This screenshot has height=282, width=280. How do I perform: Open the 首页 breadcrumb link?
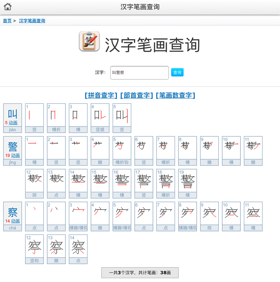point(7,21)
